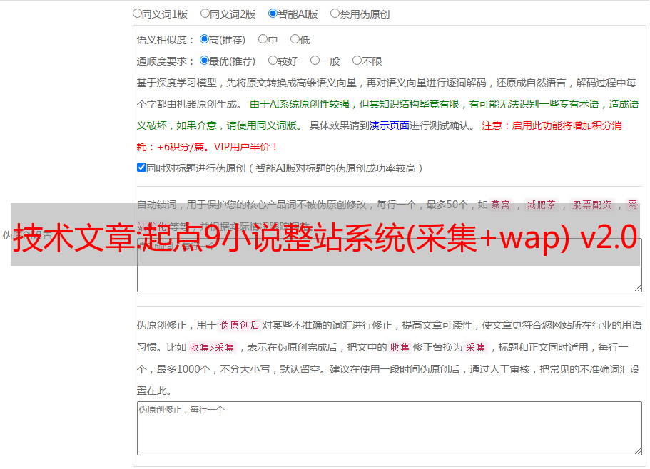Viewport: 650px width, 469px height.
Task: Click the 语义相似度： label
Action: coord(166,40)
